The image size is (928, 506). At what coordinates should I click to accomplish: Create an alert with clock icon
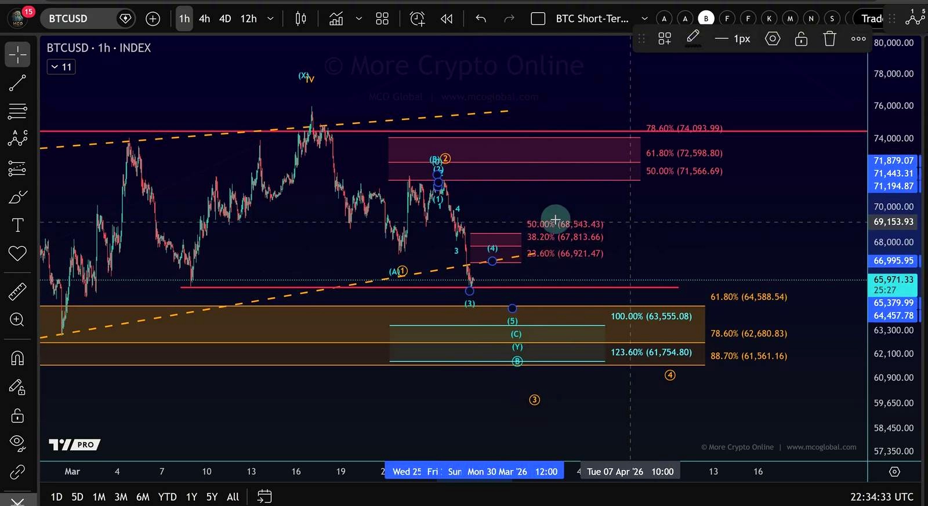(x=417, y=19)
